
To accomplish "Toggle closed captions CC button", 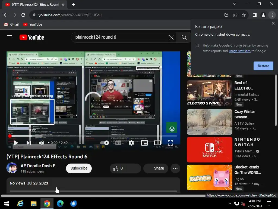I will click(118, 143).
